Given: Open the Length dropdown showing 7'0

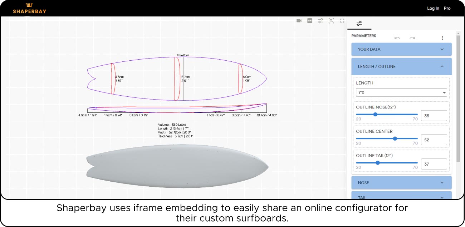Looking at the screenshot, I should tap(401, 92).
